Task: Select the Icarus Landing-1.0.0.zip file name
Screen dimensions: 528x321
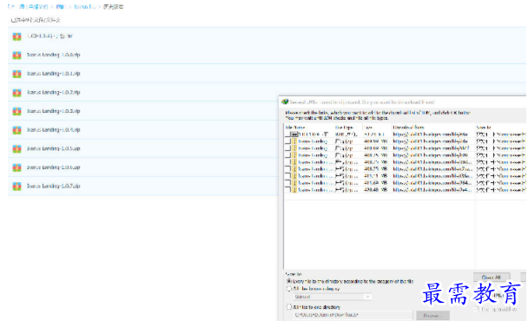Action: [53, 55]
